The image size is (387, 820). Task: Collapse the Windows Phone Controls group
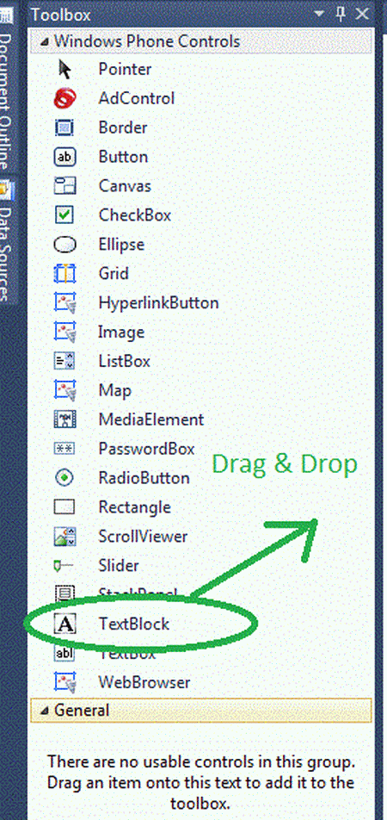[x=46, y=41]
